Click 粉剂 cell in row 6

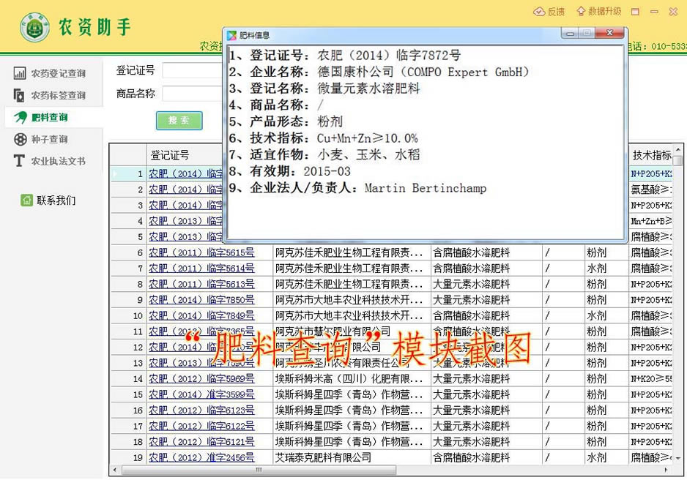[x=606, y=252]
